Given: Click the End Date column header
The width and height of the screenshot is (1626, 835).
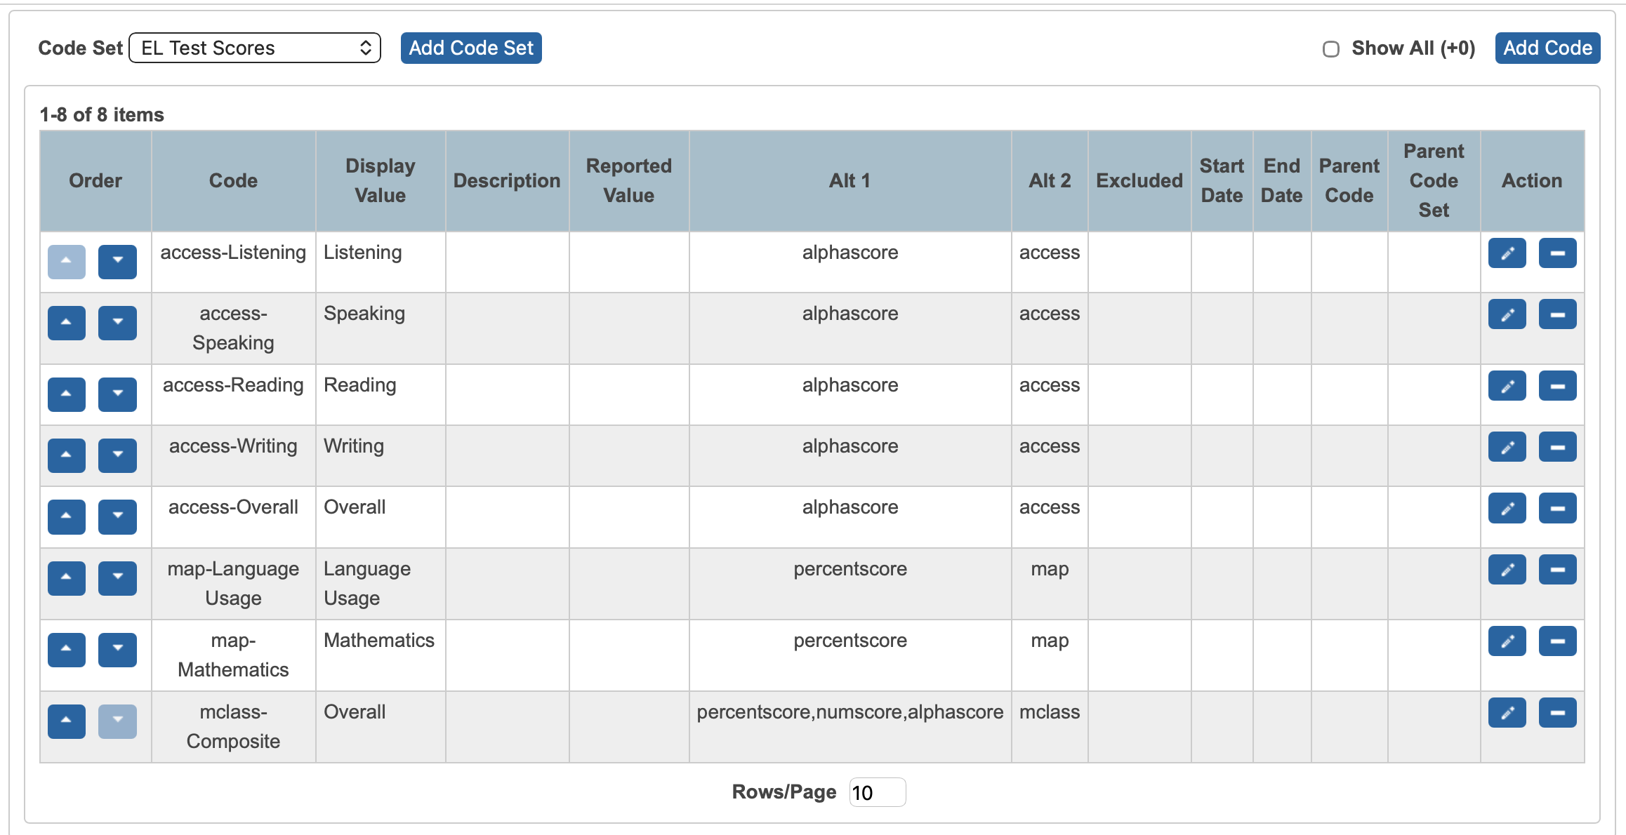Looking at the screenshot, I should coord(1282,181).
